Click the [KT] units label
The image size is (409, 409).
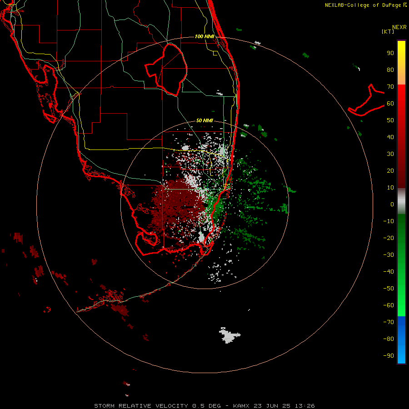point(388,31)
